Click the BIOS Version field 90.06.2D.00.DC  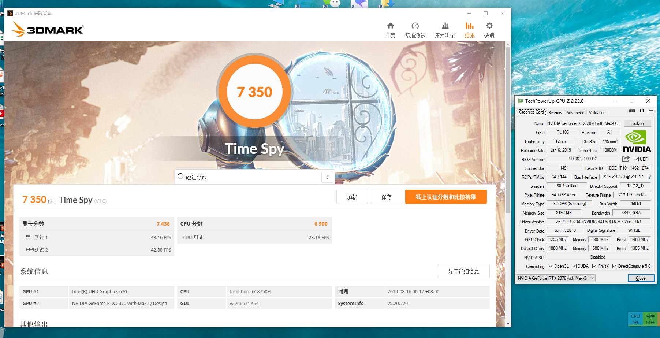click(x=583, y=159)
